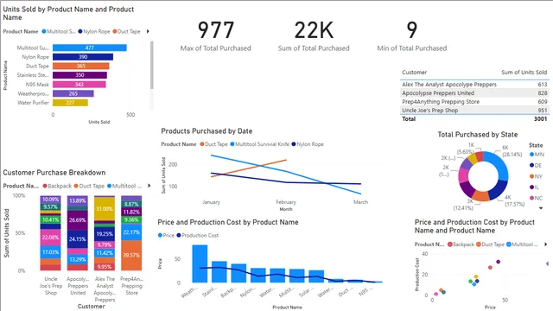Expand scatter chart Product Name legend arrow
This screenshot has height=311, width=553.
tap(545, 244)
